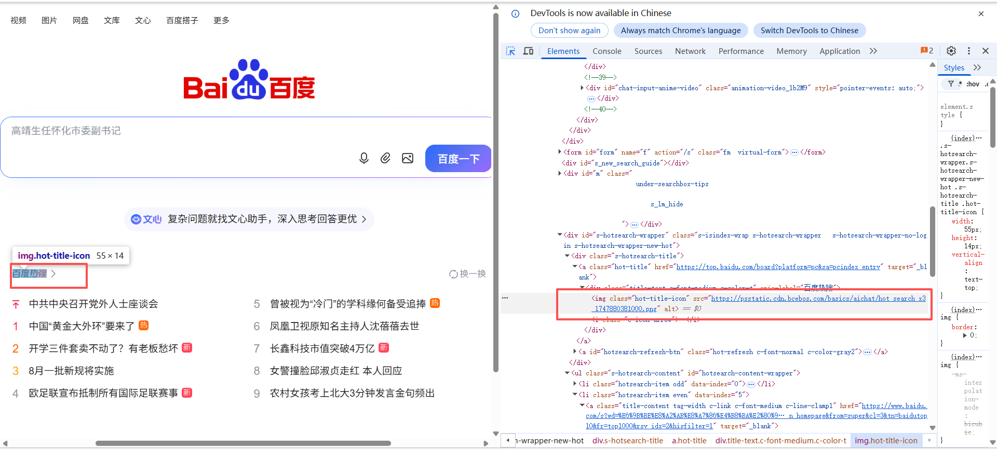
Task: Expand the hotsearch-refresh-btn anchor node
Action: (575, 352)
